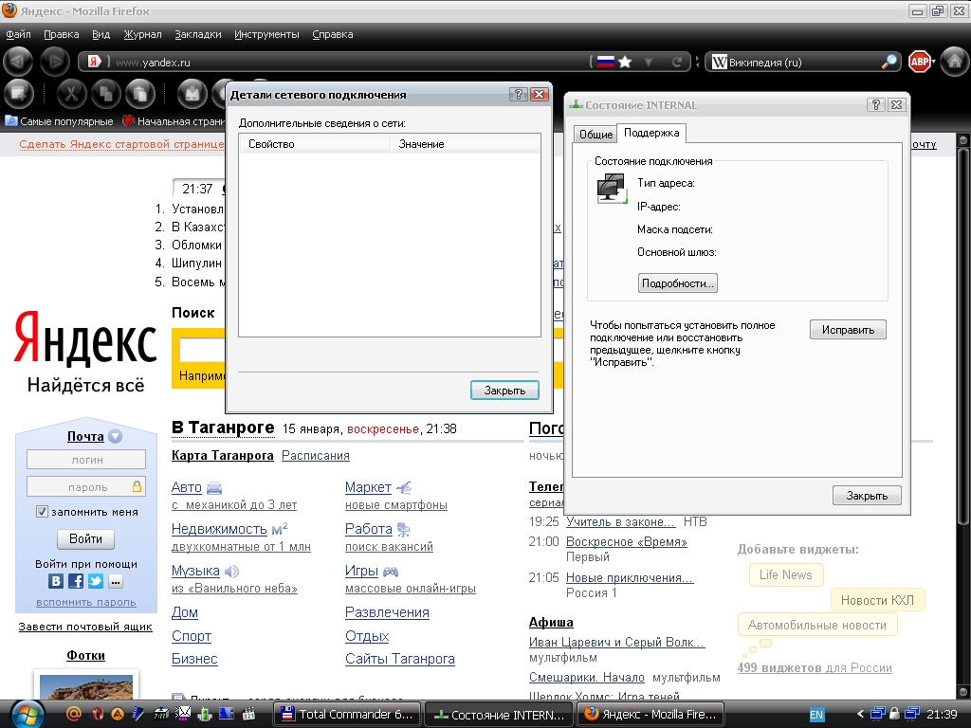Open the Закладки menu
The width and height of the screenshot is (971, 728).
198,35
